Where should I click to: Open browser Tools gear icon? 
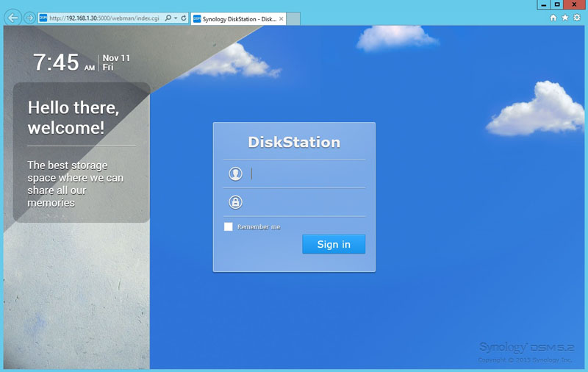(x=577, y=18)
